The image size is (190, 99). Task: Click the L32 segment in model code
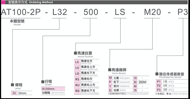pos(60,12)
